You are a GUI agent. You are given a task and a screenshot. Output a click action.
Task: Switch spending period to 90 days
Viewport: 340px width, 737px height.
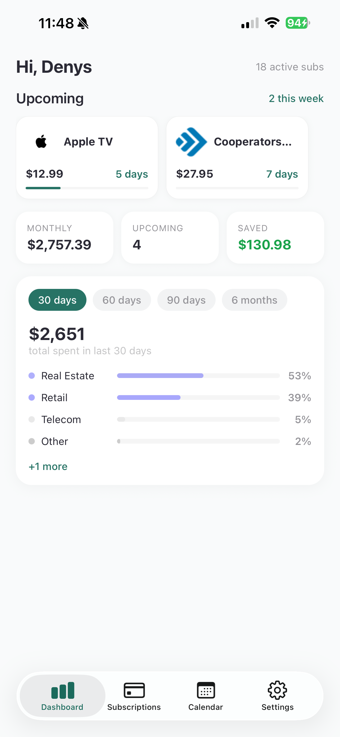coord(186,300)
